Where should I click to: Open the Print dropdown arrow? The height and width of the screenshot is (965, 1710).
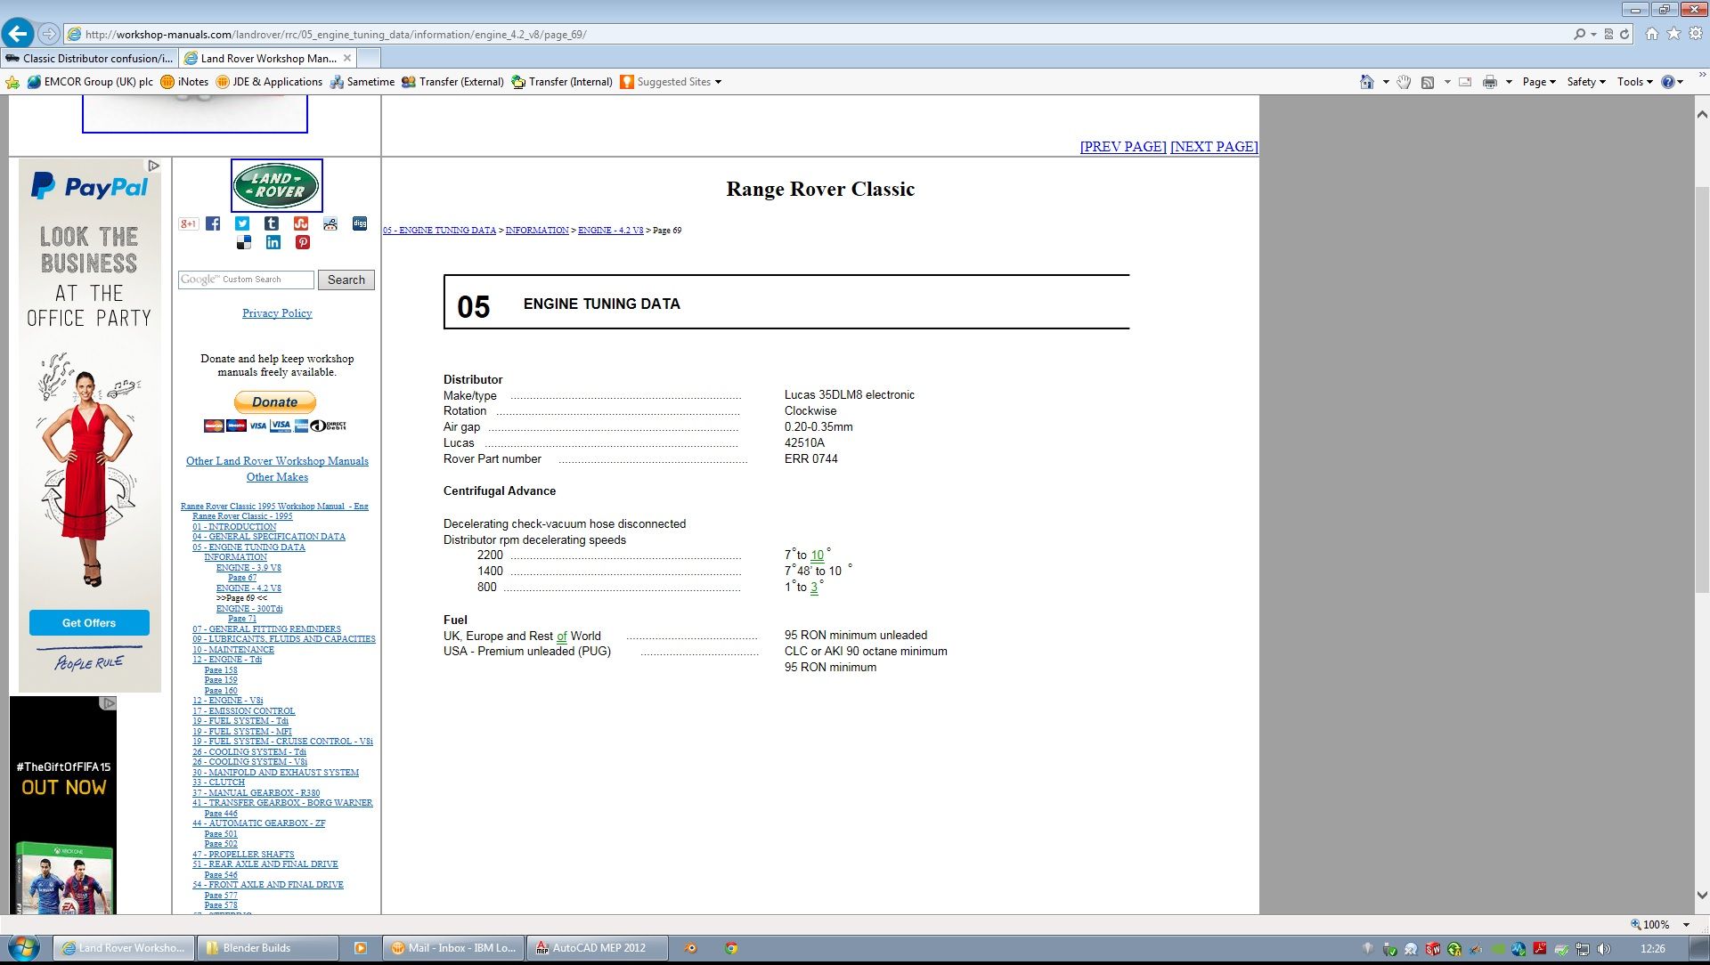click(x=1509, y=82)
